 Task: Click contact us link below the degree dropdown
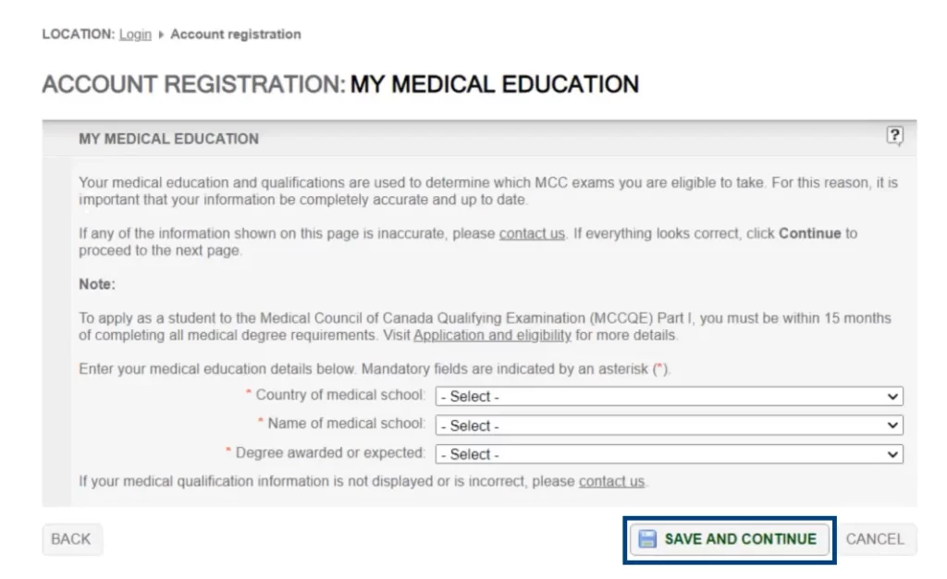point(611,482)
